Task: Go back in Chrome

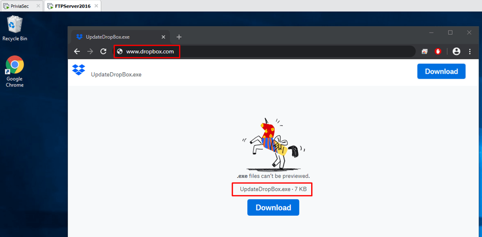Action: (77, 51)
